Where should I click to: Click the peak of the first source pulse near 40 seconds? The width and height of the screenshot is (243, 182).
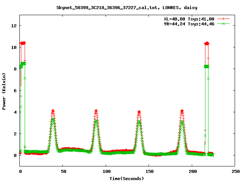53,111
